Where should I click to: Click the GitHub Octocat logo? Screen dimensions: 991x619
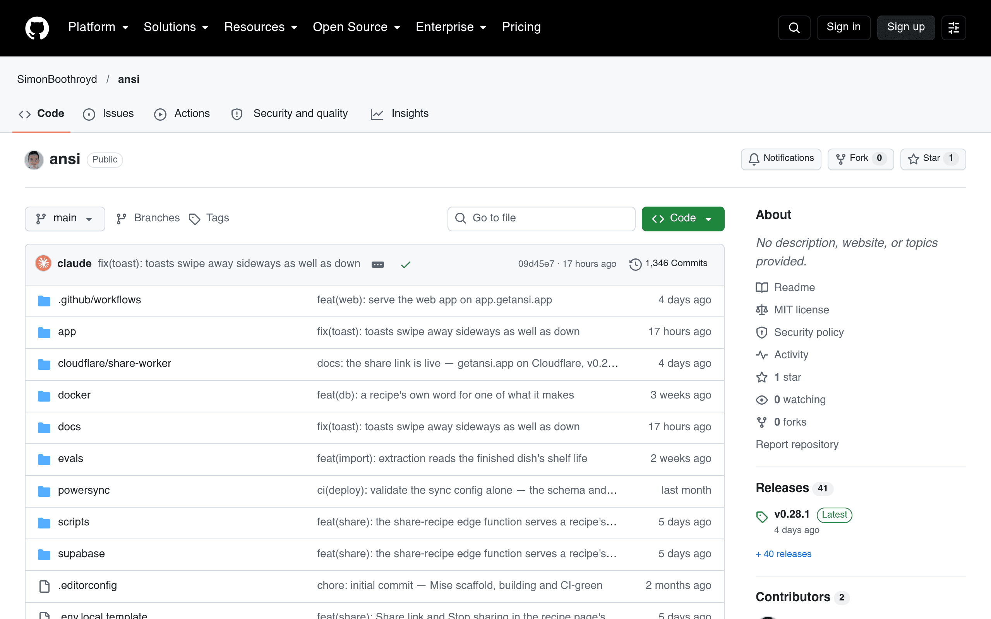point(37,28)
